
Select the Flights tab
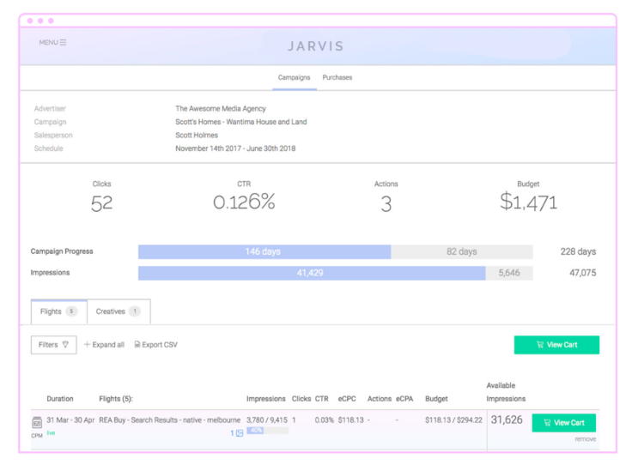pyautogui.click(x=59, y=311)
